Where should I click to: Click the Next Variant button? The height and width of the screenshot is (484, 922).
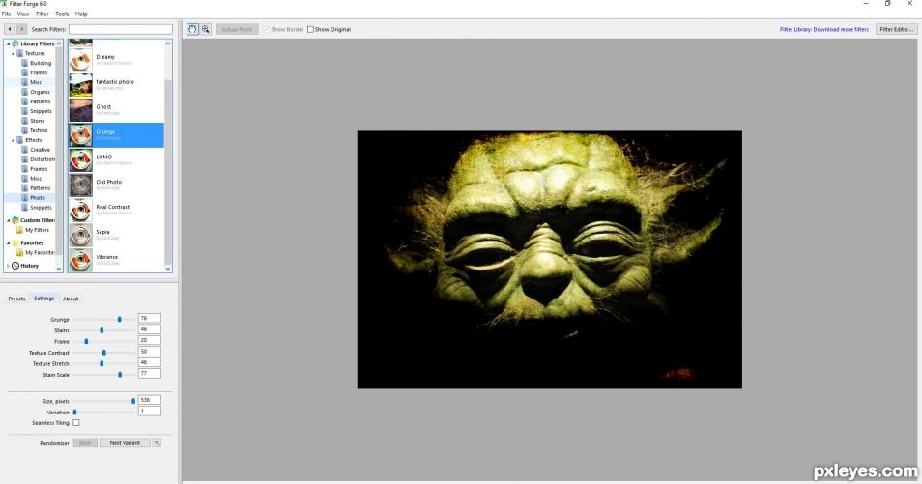pos(125,442)
